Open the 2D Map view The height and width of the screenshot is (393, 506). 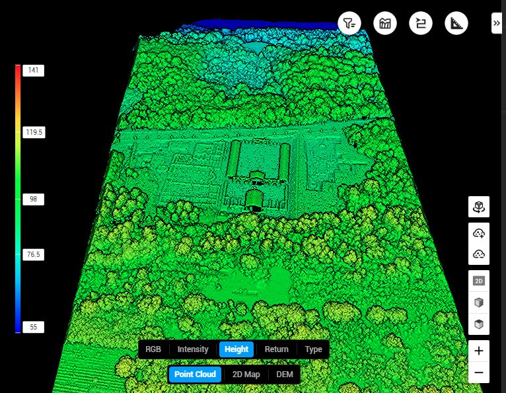[246, 375]
